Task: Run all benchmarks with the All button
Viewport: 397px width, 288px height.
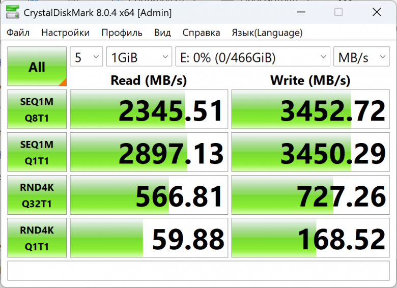Action: (x=37, y=66)
